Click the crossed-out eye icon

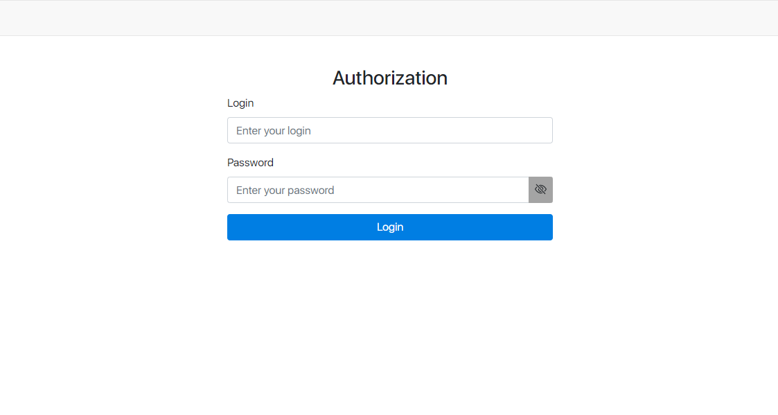pyautogui.click(x=540, y=190)
